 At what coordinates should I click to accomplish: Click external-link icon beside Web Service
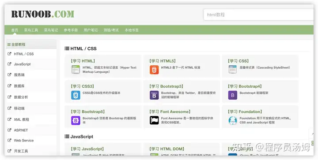pyautogui.click(x=9, y=140)
